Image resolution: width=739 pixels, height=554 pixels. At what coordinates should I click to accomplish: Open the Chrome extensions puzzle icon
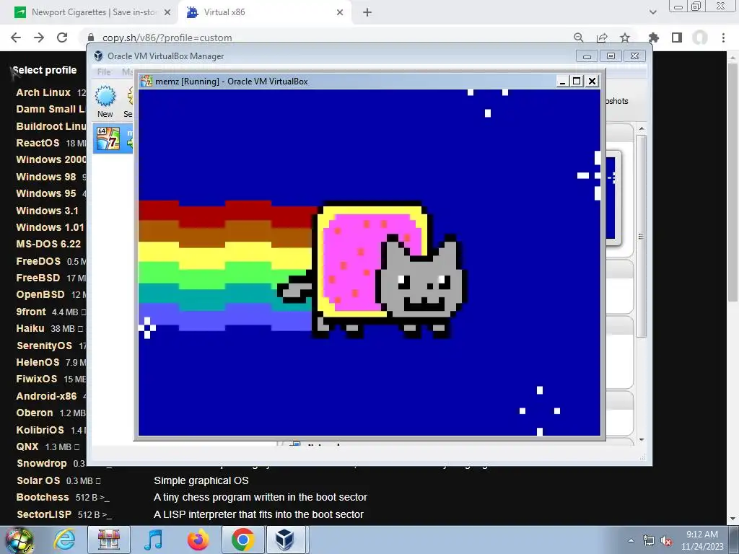[654, 38]
